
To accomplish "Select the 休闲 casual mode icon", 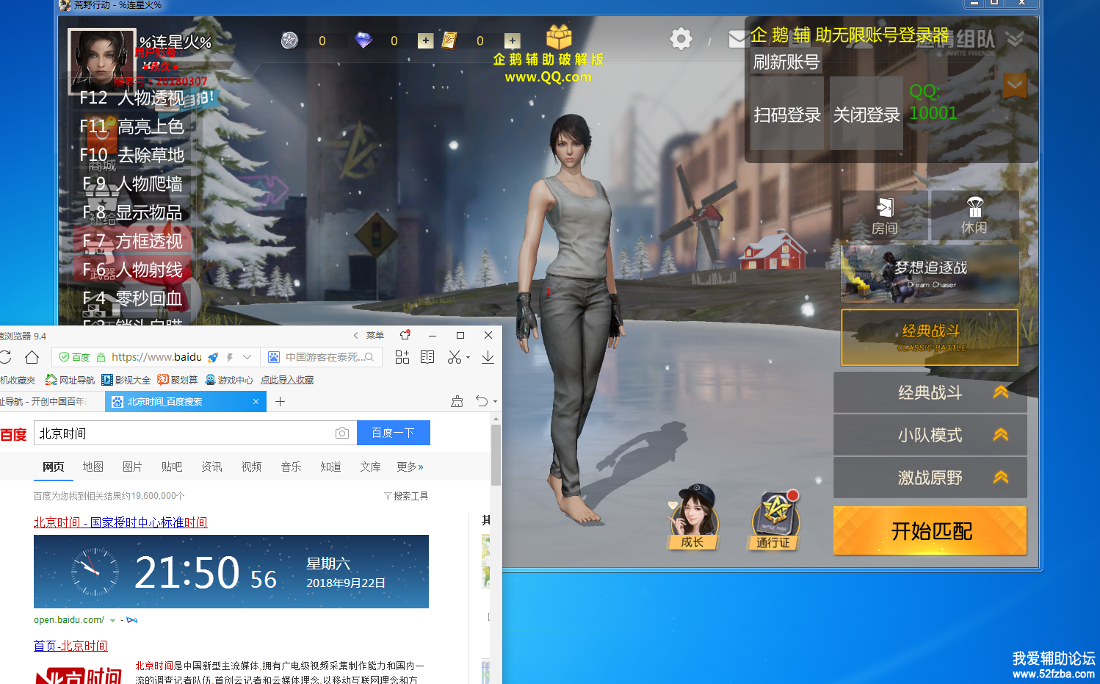I will [974, 216].
